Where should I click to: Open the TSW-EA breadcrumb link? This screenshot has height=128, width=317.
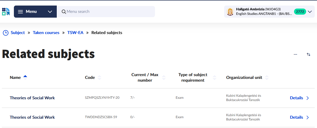coord(75,33)
